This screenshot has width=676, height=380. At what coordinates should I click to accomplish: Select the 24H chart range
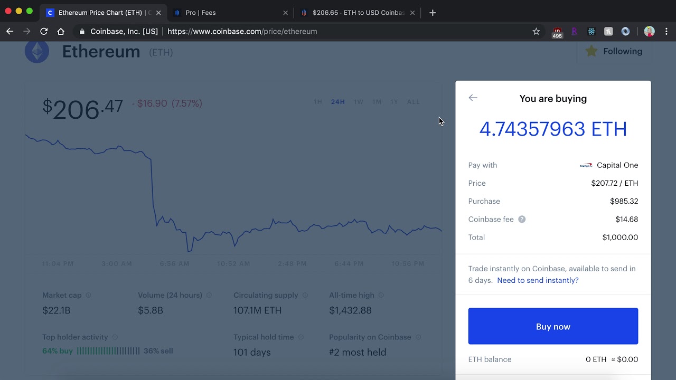pos(338,102)
